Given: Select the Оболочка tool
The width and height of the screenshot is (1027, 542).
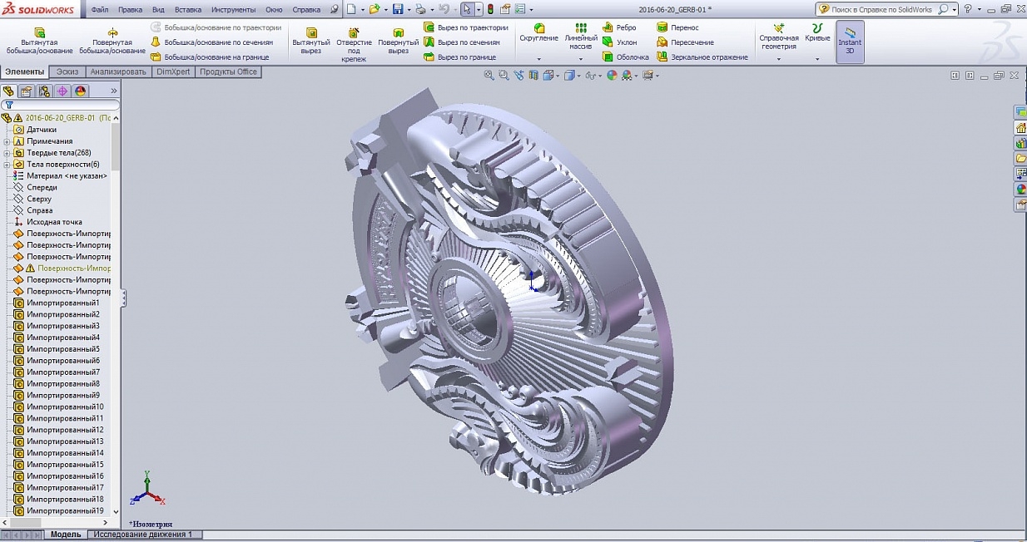Looking at the screenshot, I should [x=624, y=57].
